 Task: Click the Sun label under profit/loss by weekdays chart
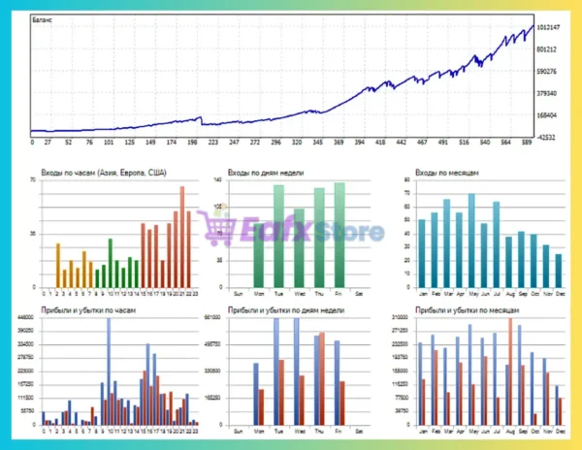pyautogui.click(x=239, y=432)
